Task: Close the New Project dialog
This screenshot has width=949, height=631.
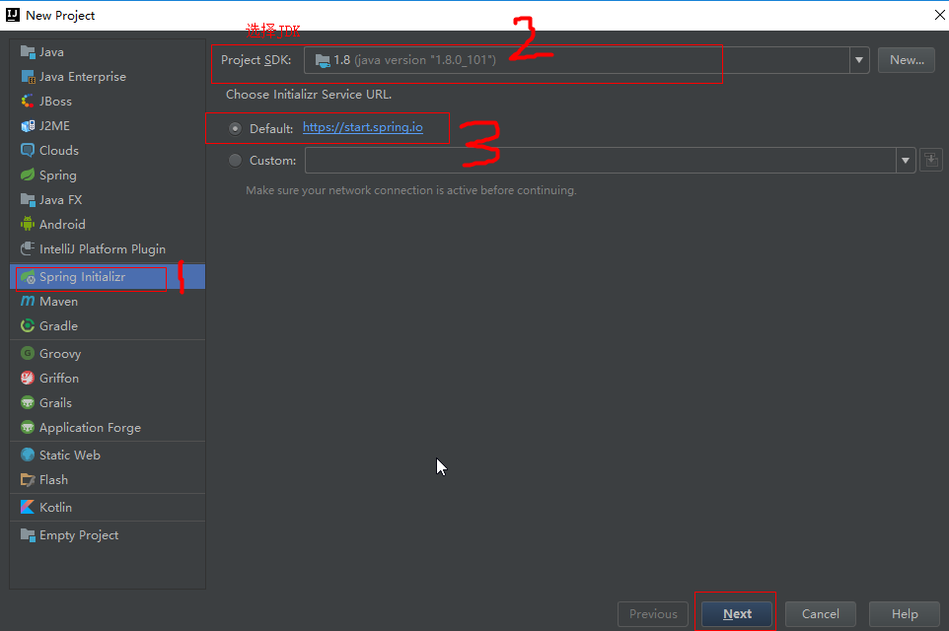Action: click(x=939, y=15)
